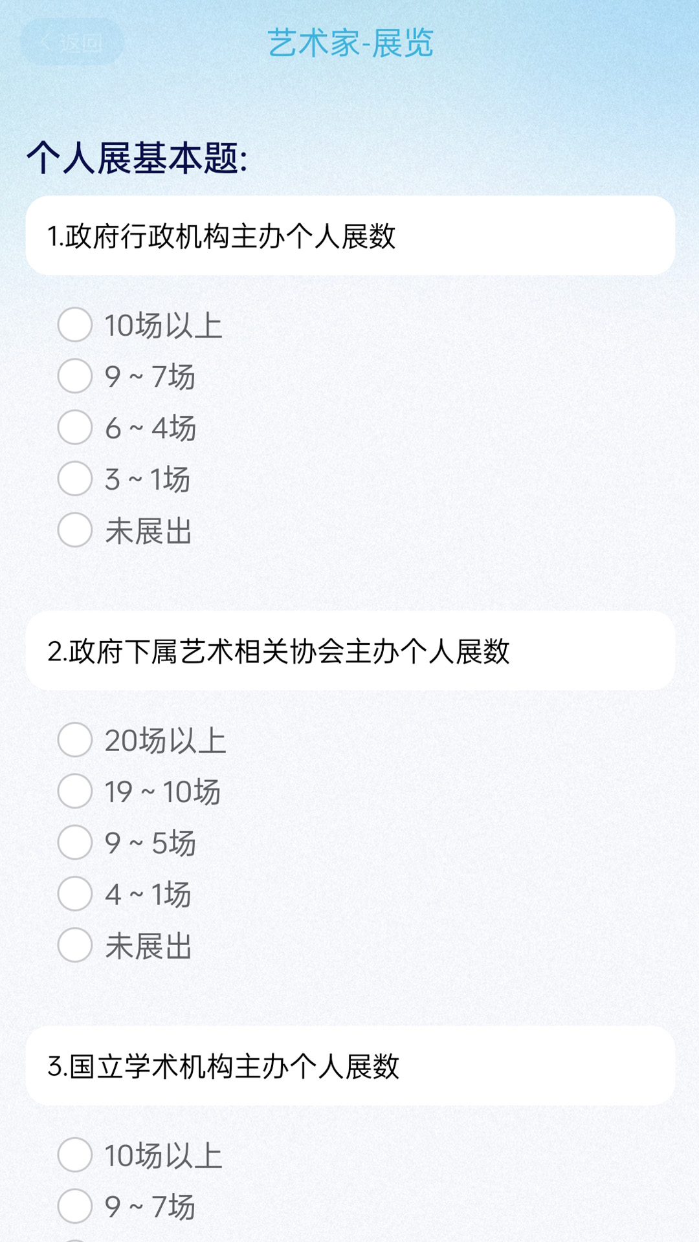Image resolution: width=699 pixels, height=1242 pixels.
Task: Choose the 19 ~ 10场 option
Action: 75,791
